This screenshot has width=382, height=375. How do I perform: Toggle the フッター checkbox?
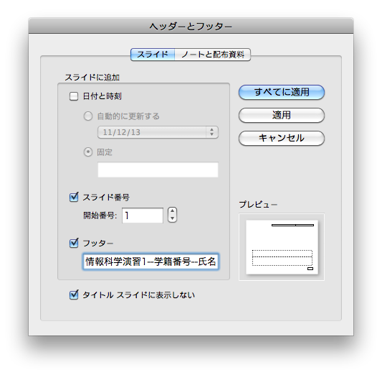(74, 243)
